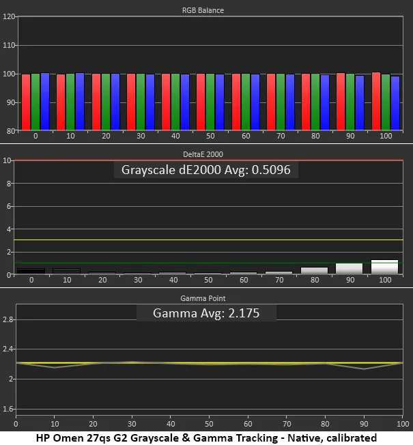Click the DeltaE 2000 bar at level 80
This screenshot has height=445, width=413.
pos(315,270)
